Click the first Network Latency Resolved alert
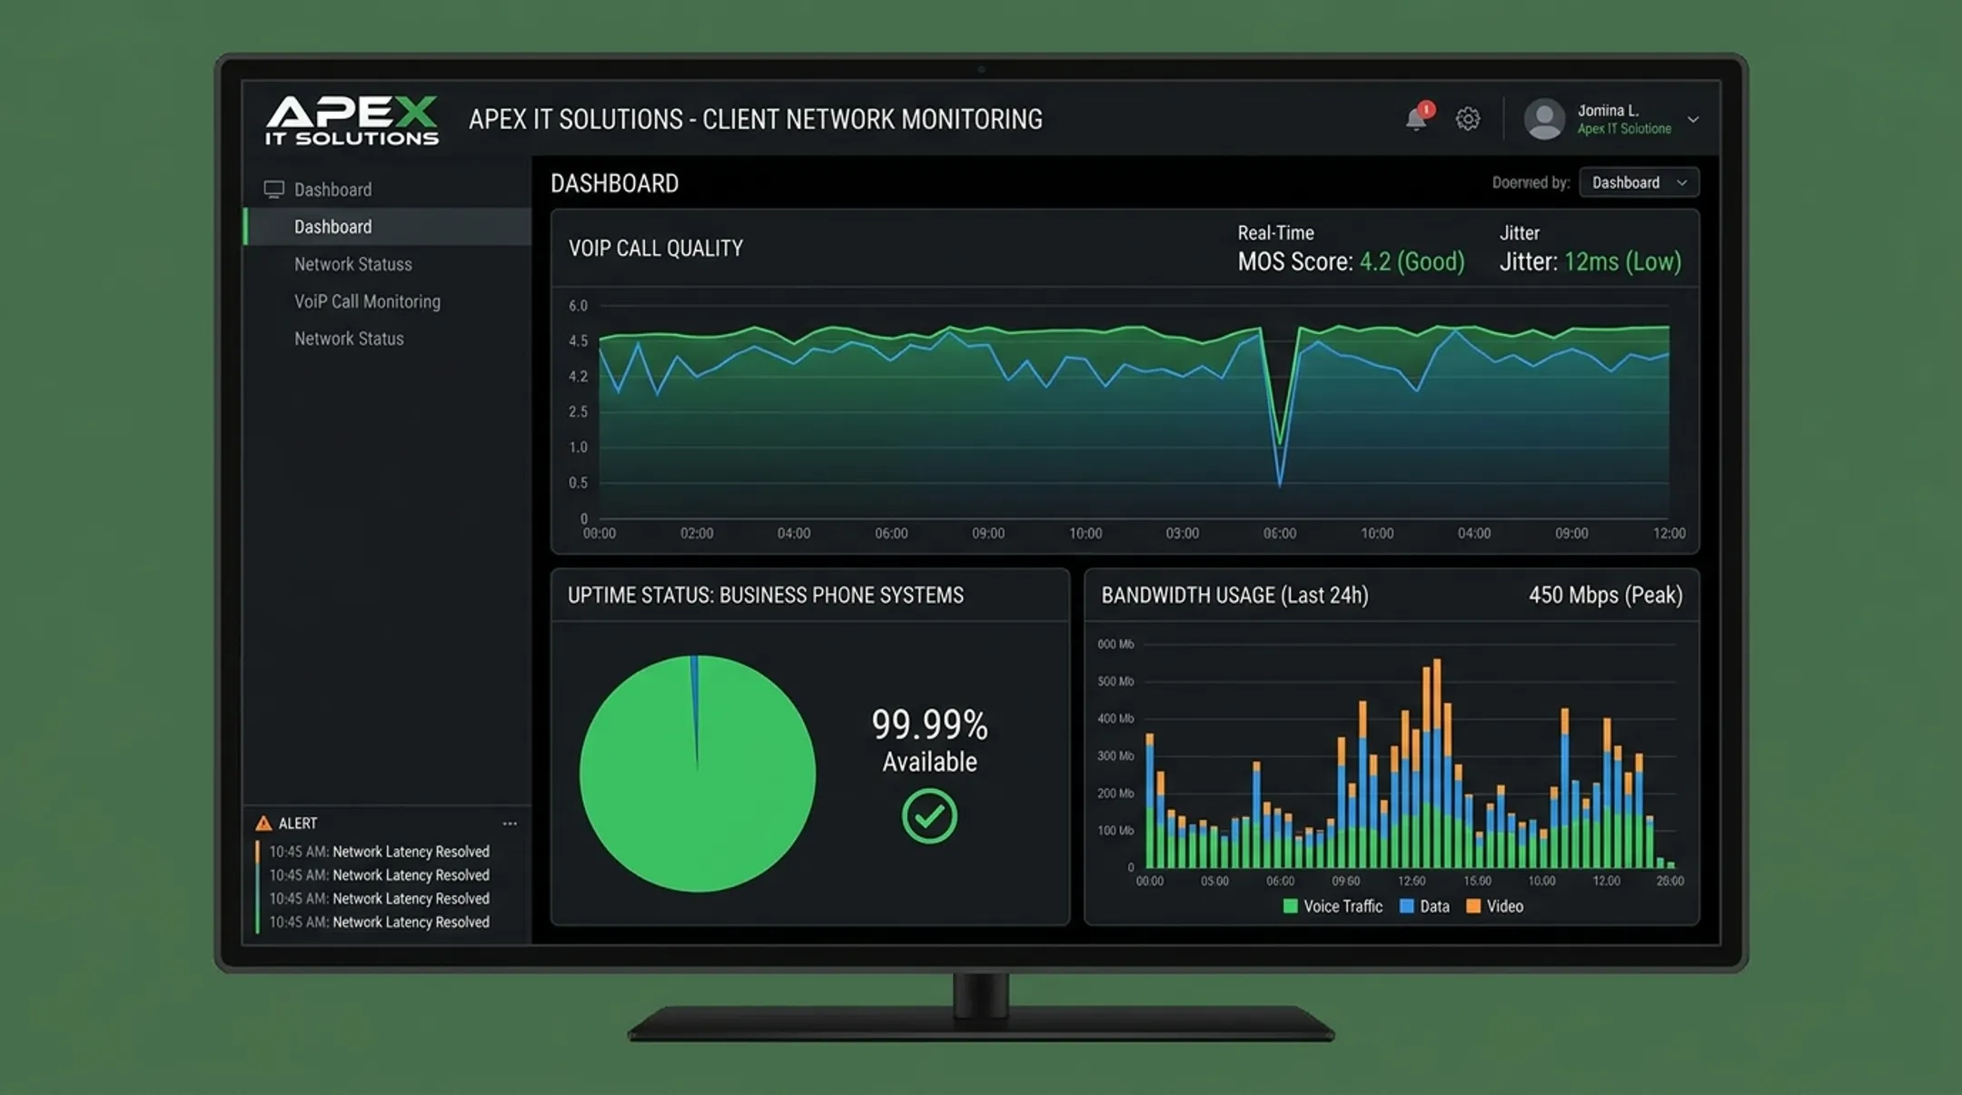The width and height of the screenshot is (1962, 1095). pos(379,852)
